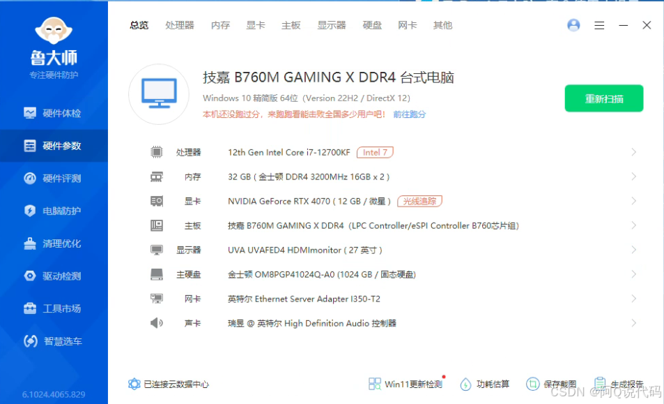The image size is (664, 404).
Task: Expand the 主板 row chevron
Action: (x=633, y=225)
